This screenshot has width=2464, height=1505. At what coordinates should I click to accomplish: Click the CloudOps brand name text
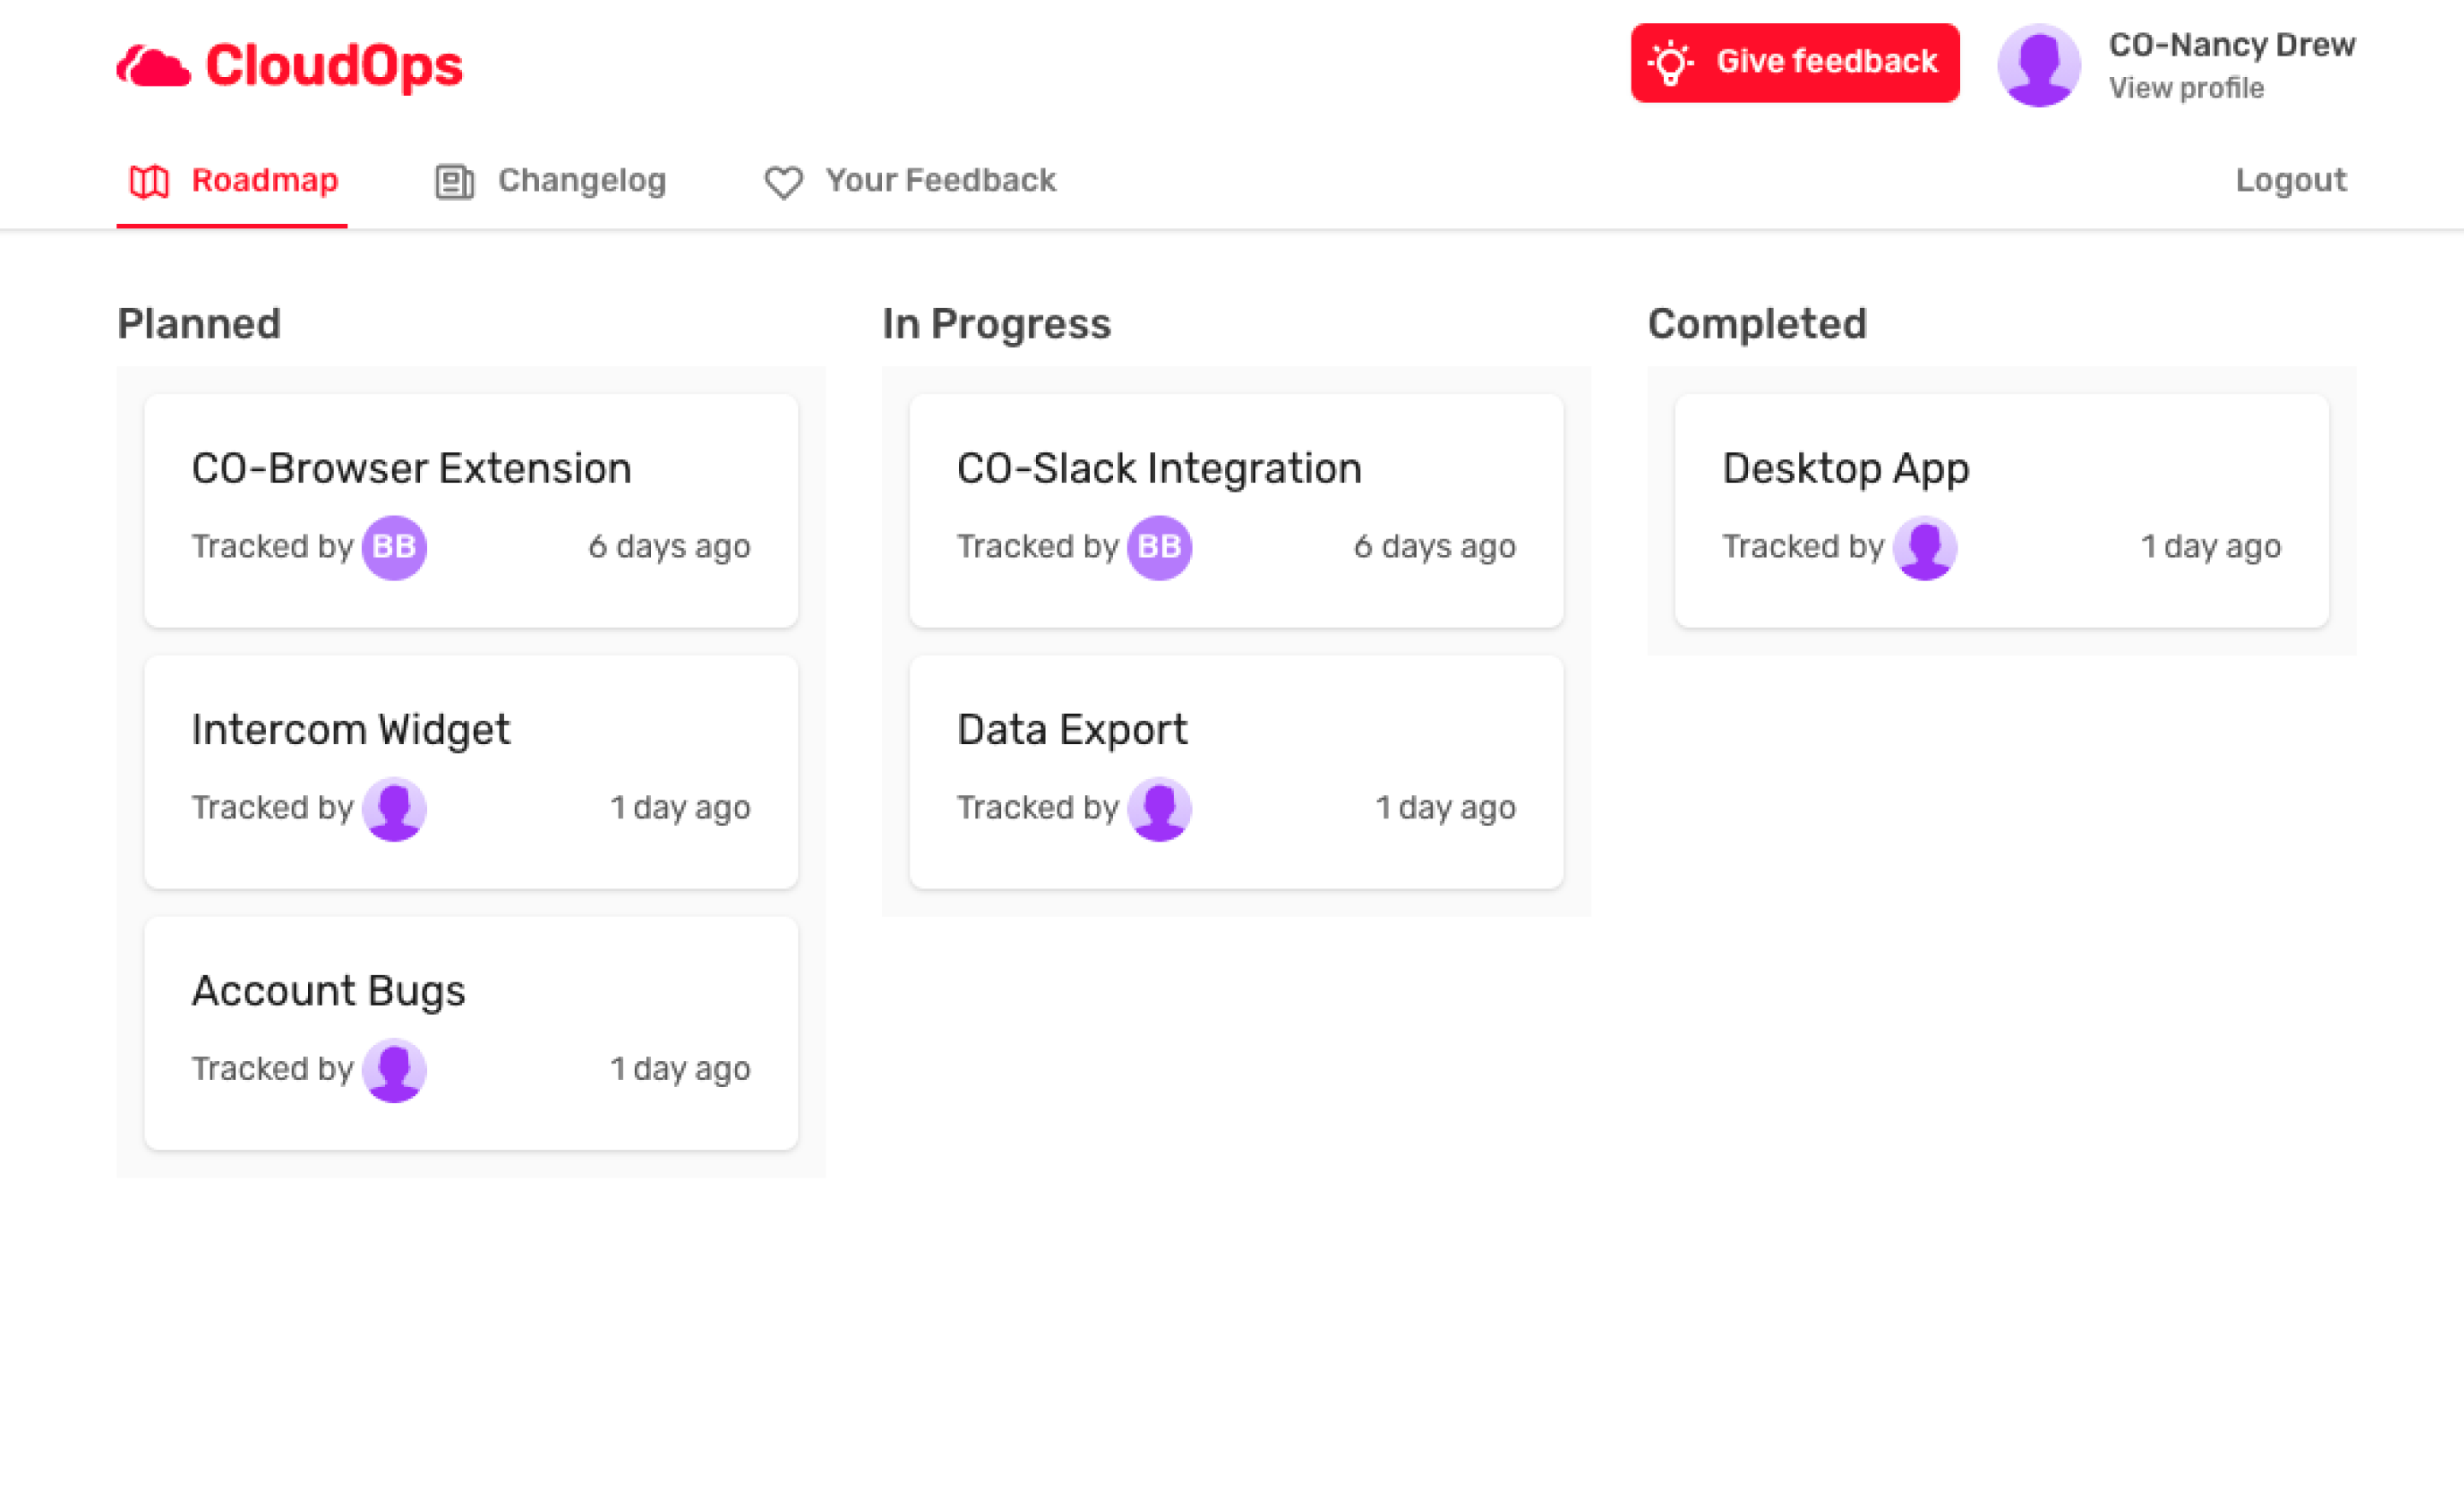[334, 66]
